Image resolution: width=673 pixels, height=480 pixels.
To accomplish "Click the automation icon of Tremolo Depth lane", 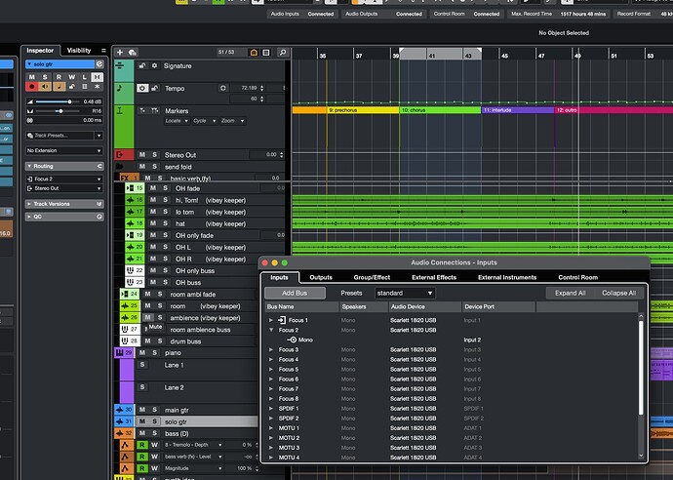I will coord(126,445).
